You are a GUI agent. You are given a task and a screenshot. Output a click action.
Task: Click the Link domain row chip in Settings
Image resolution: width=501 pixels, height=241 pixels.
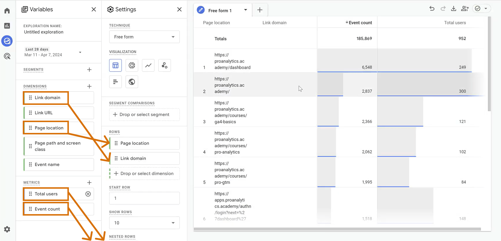pos(144,158)
